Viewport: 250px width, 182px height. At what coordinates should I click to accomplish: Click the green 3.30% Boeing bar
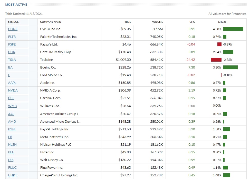point(230,67)
